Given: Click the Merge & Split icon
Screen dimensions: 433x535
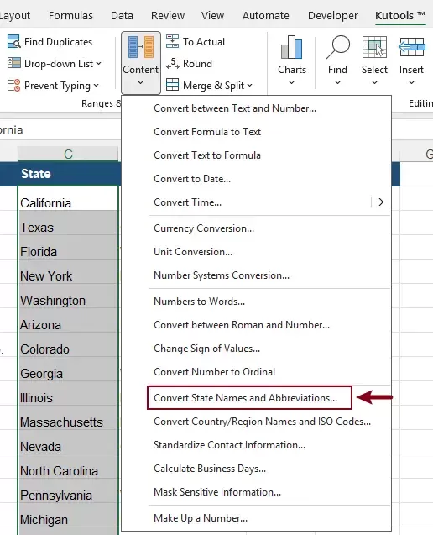Looking at the screenshot, I should [172, 85].
